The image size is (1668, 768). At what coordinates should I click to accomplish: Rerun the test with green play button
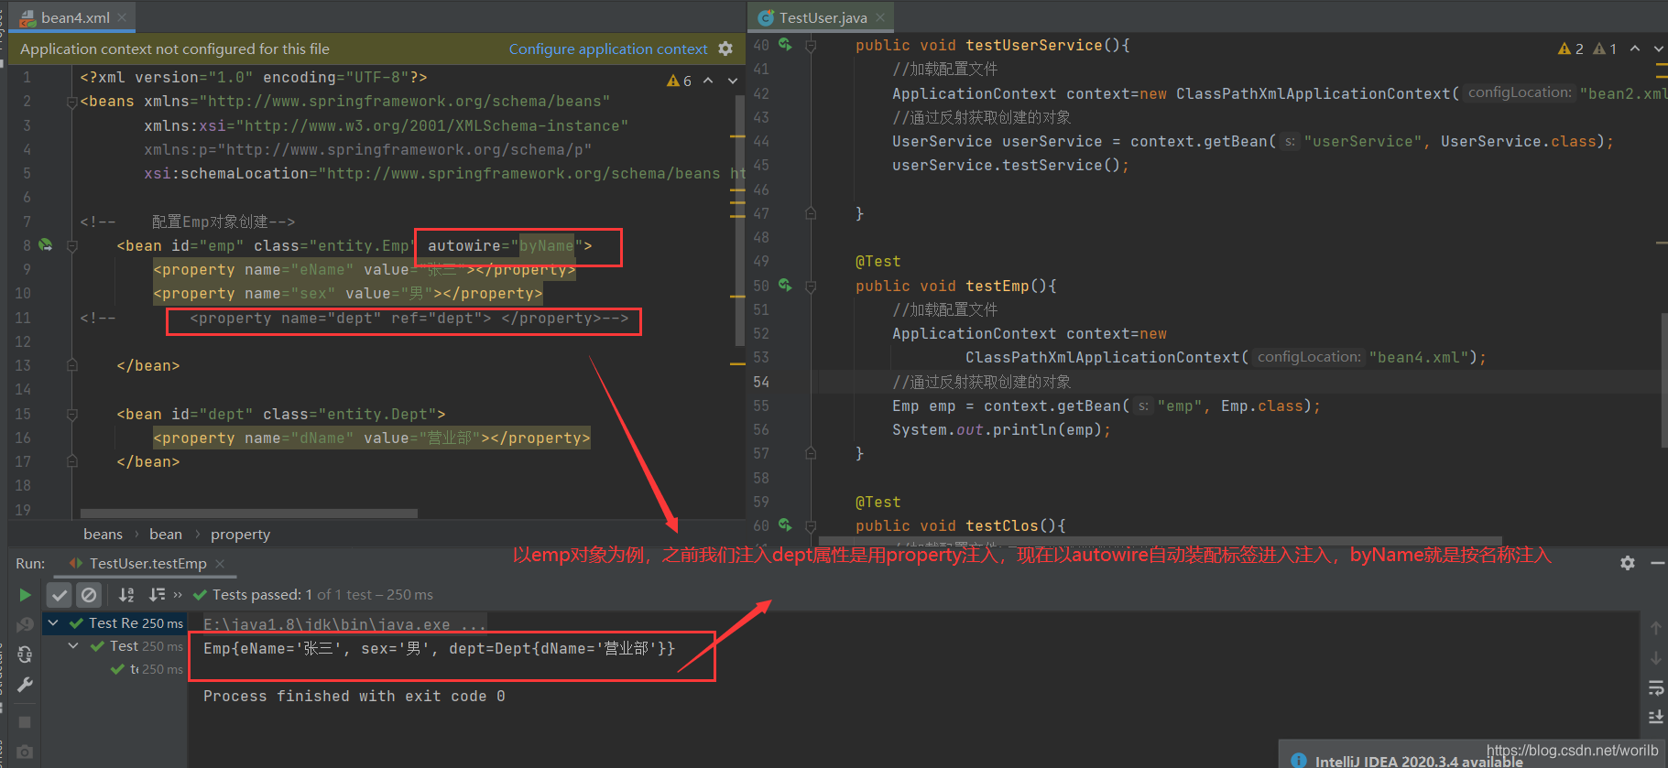point(25,595)
